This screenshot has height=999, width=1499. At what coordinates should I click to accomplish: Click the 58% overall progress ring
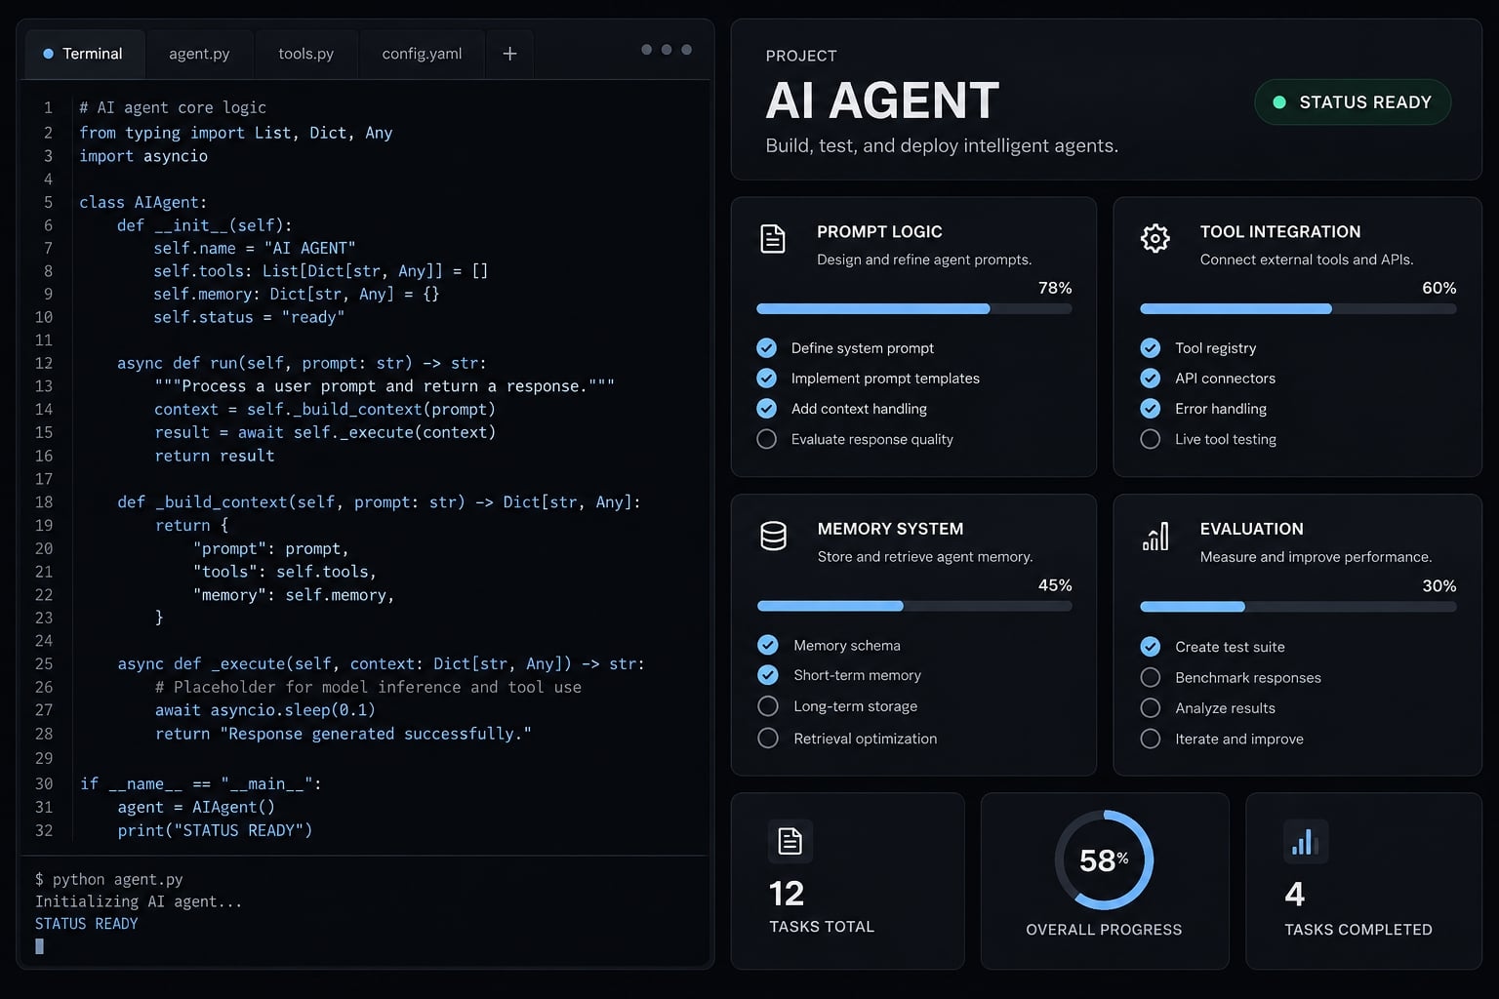pos(1104,860)
